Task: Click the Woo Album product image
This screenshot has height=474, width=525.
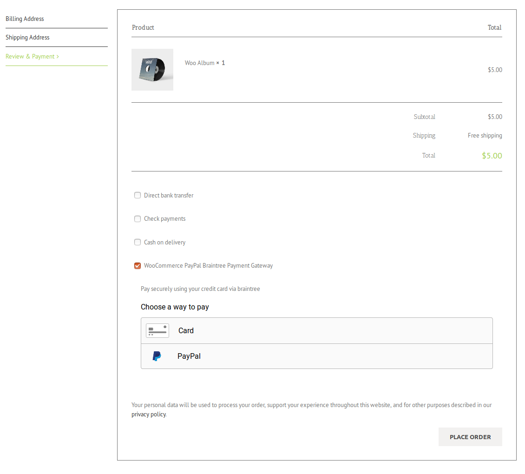Action: pos(152,70)
